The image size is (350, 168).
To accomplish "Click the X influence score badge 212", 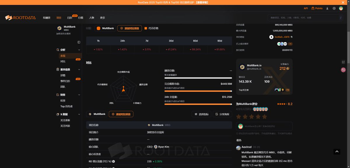I will tap(284, 68).
